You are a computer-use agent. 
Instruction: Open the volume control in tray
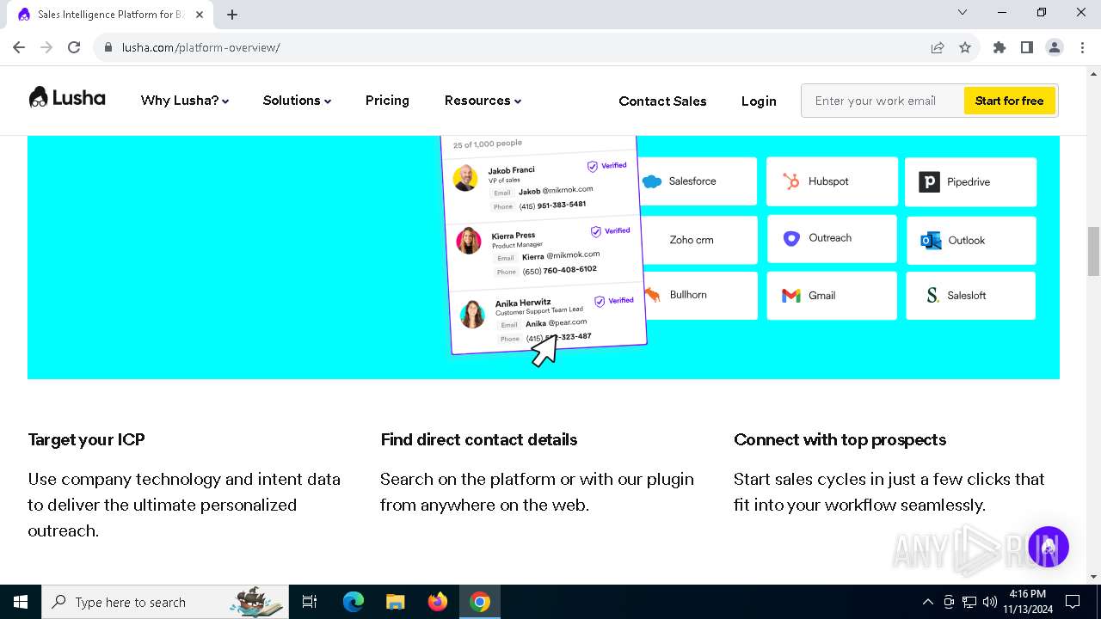[990, 602]
